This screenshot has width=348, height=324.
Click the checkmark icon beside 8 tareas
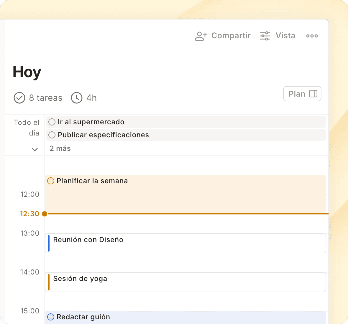coord(19,98)
